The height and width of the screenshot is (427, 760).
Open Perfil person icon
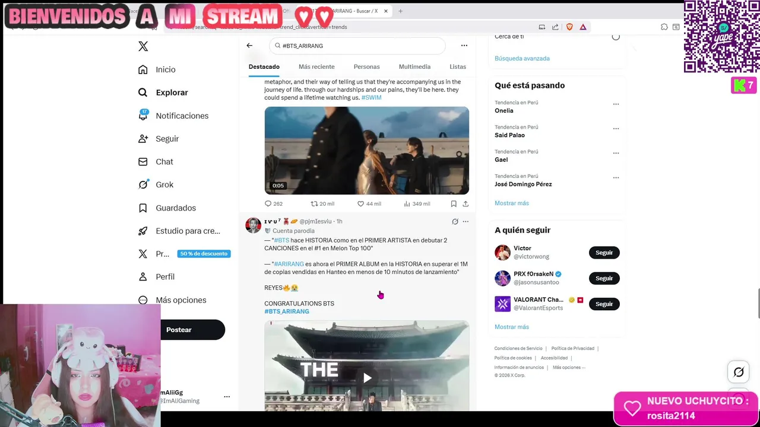tap(142, 277)
